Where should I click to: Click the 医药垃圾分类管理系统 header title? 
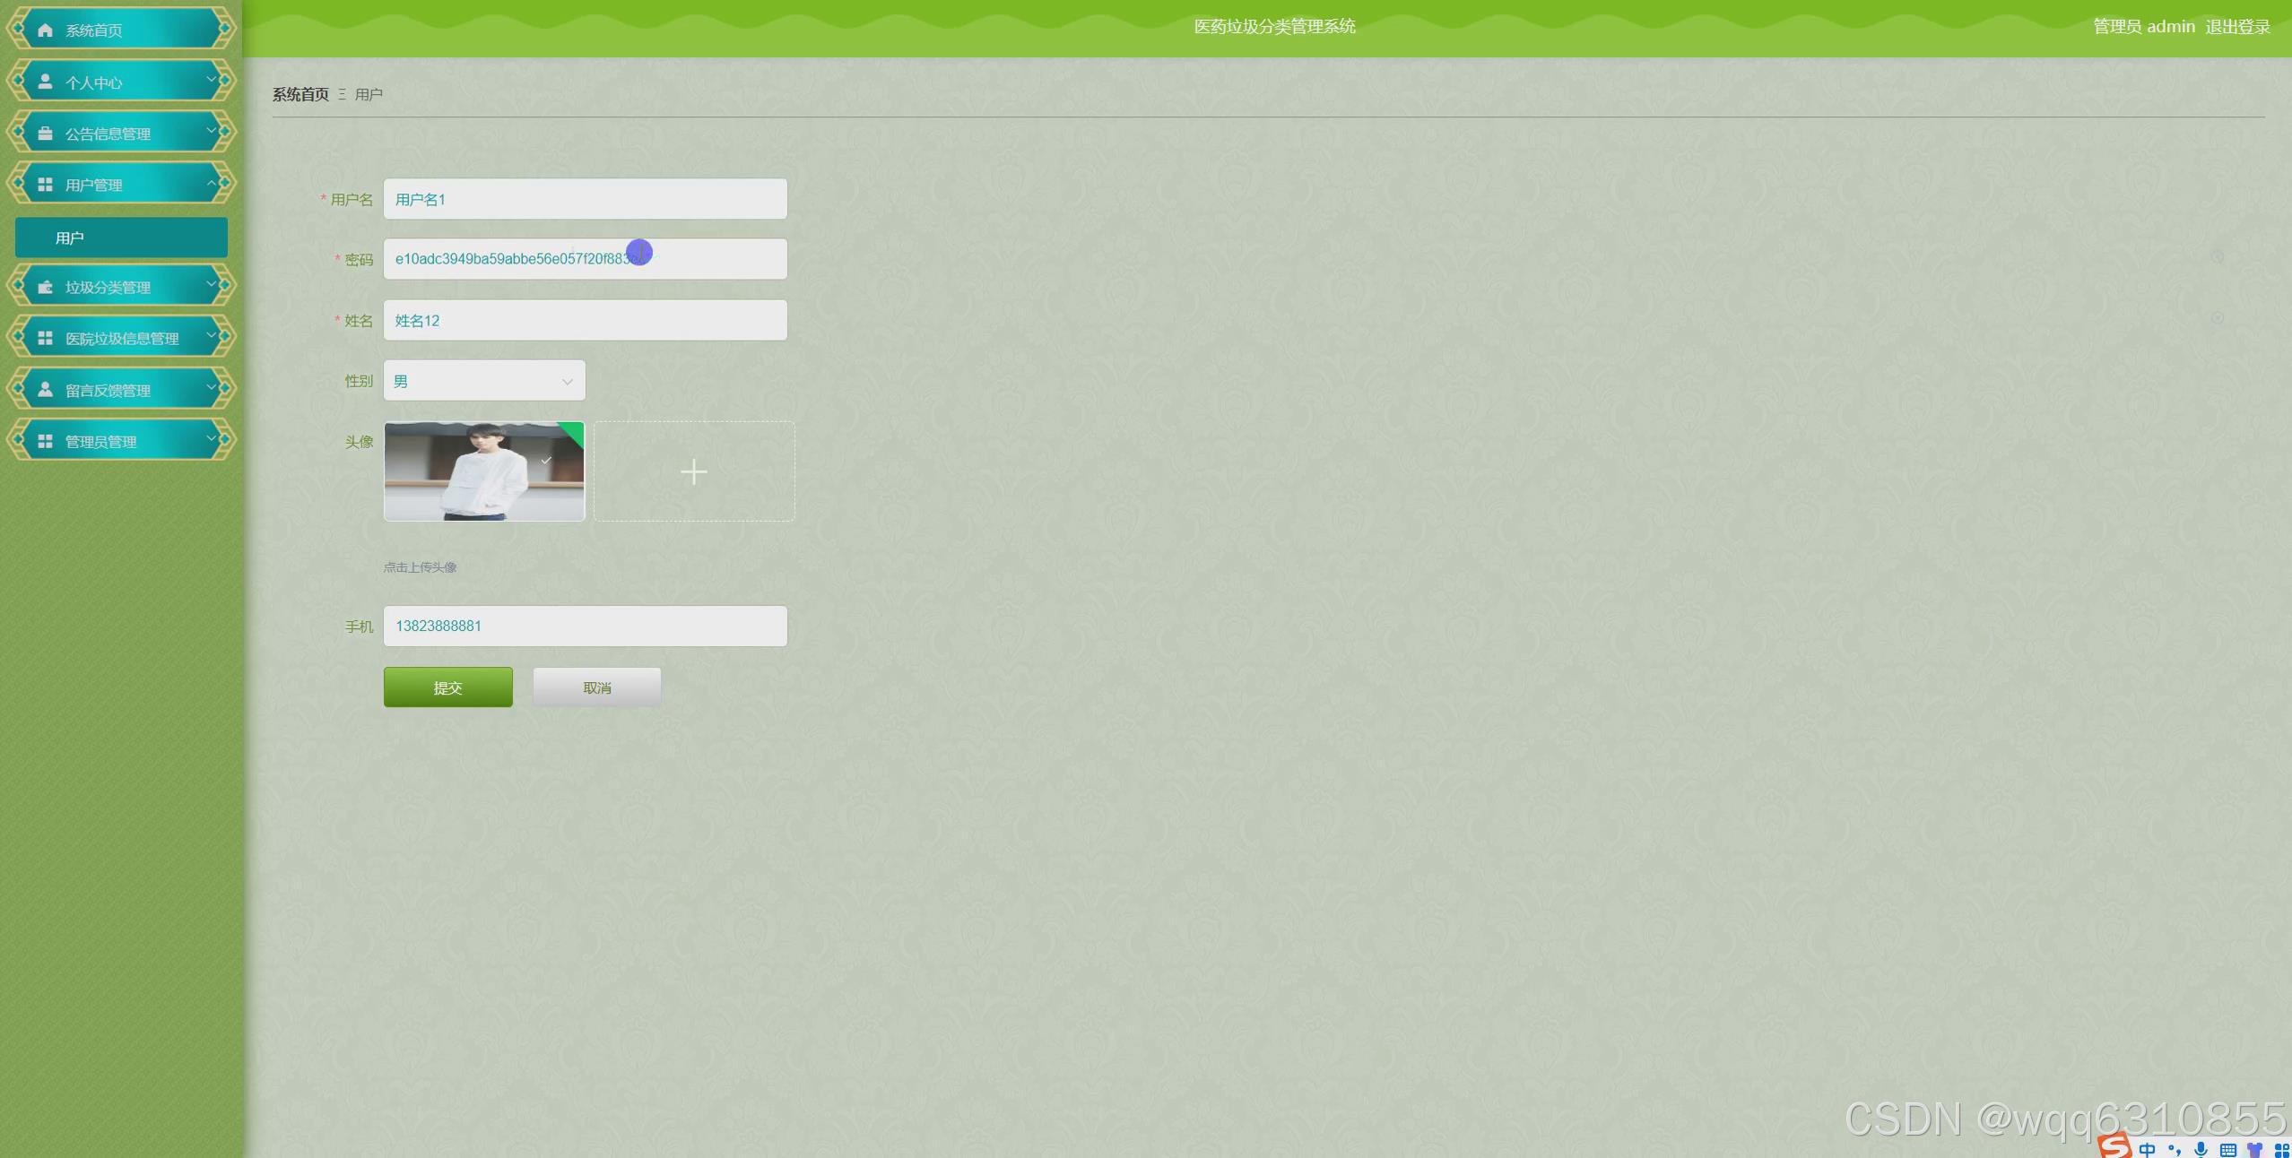(x=1274, y=27)
